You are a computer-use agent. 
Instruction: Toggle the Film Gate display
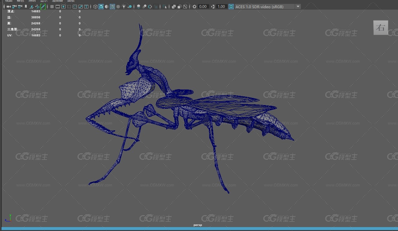pyautogui.click(x=58, y=6)
